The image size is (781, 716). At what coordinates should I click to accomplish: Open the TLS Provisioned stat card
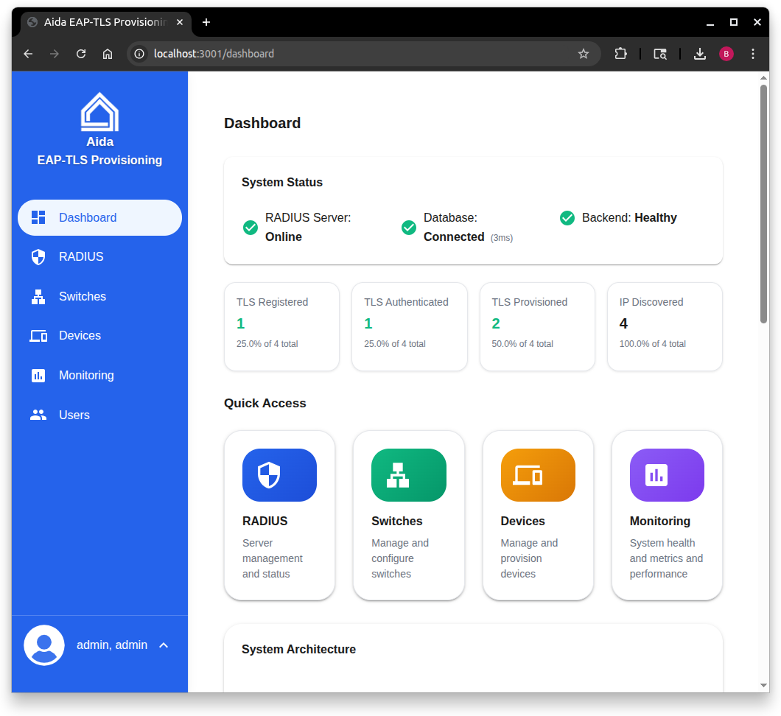click(x=537, y=326)
